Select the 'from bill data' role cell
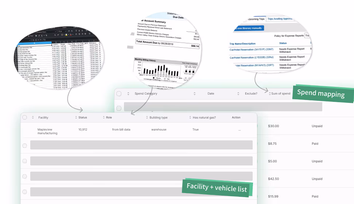354x204 pixels. point(121,129)
